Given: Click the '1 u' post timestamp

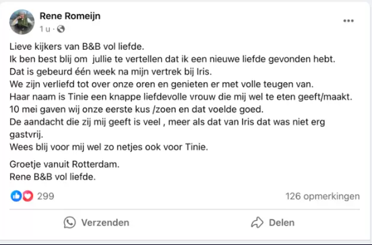Looking at the screenshot, I should coord(45,29).
